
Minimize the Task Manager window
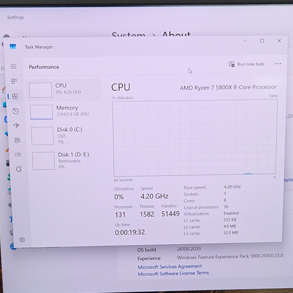tap(245, 41)
